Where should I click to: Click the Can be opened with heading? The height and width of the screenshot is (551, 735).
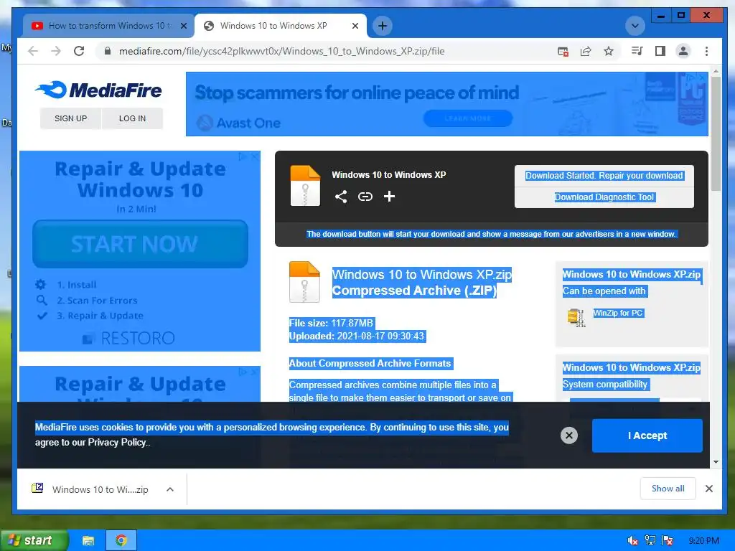click(604, 291)
